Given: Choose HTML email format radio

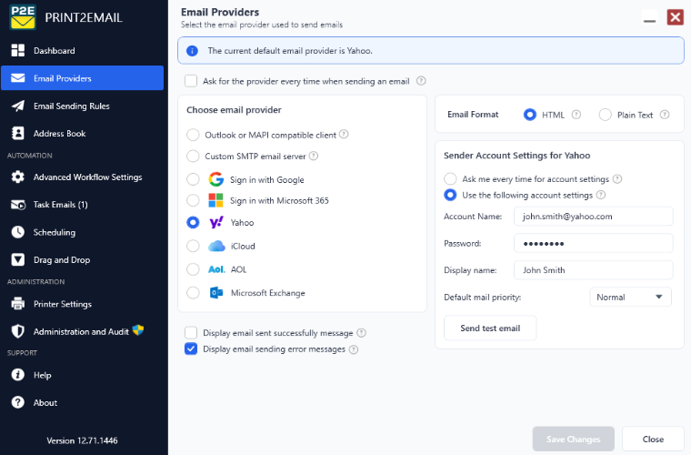Looking at the screenshot, I should point(530,115).
